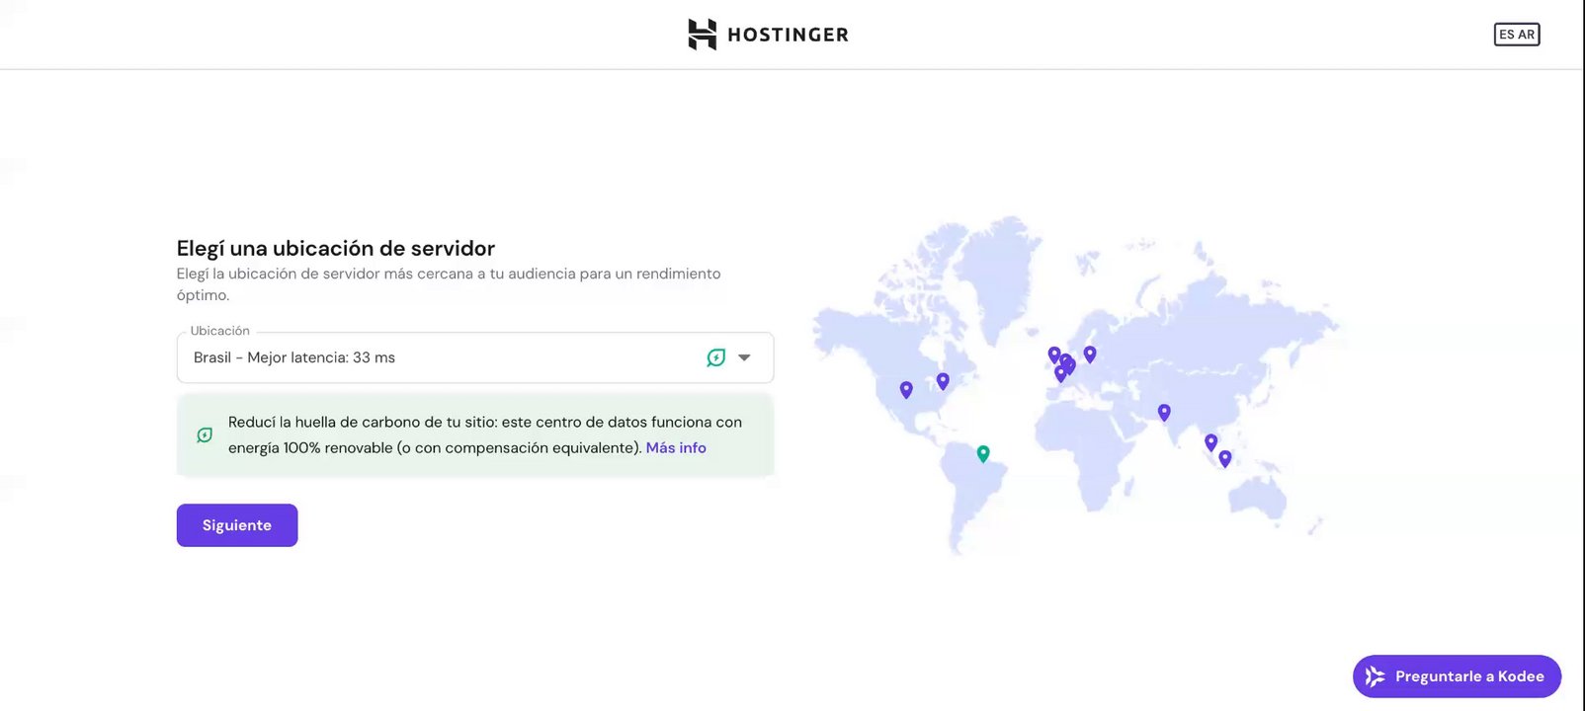Select the France map pin
Viewport: 1585px width, 711px height.
point(1060,373)
